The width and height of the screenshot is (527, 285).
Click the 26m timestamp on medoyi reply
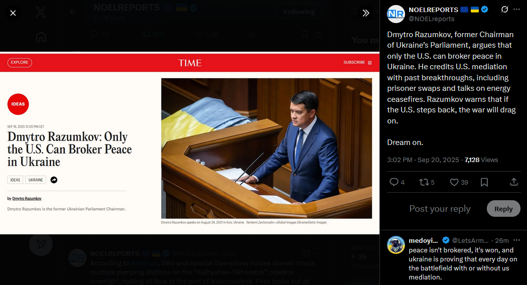point(502,241)
